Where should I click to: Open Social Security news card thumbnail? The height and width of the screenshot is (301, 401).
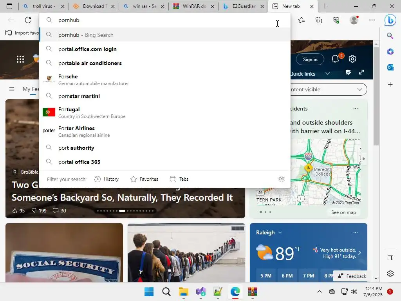pos(64,253)
